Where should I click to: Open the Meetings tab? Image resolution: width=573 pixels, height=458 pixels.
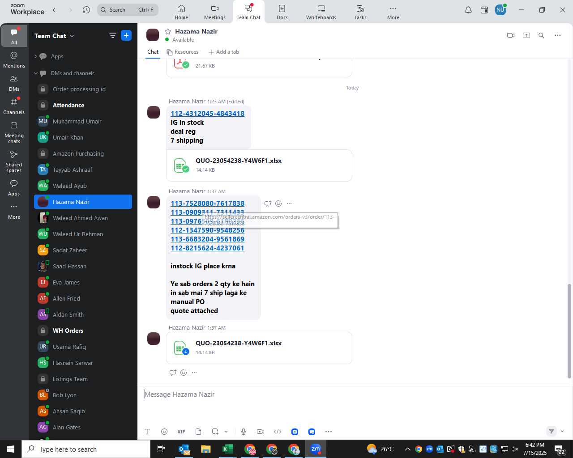(x=215, y=12)
